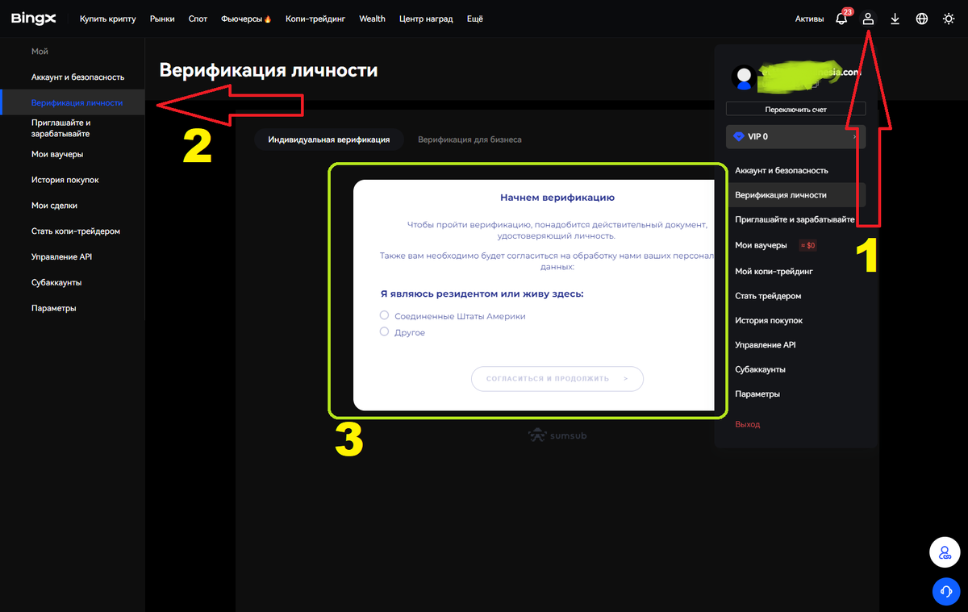Switch to Индивидуальная верификация tab
Viewport: 968px width, 612px height.
click(x=328, y=139)
